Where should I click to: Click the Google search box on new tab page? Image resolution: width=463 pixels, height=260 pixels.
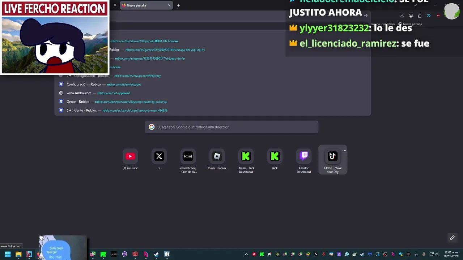click(x=231, y=127)
